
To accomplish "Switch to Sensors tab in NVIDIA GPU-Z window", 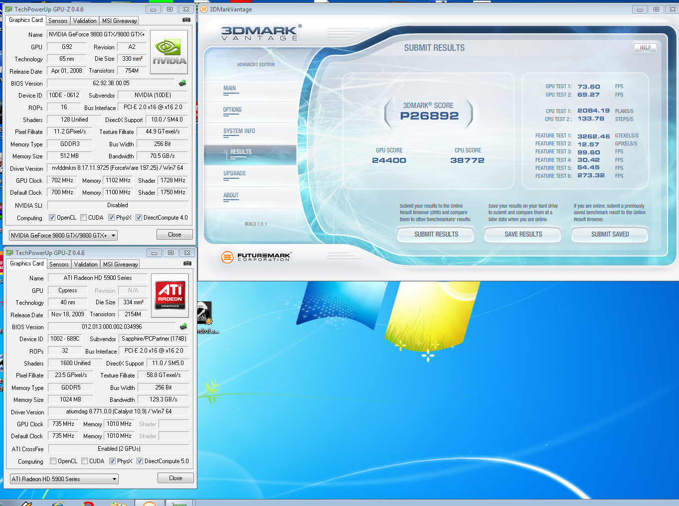I will (x=58, y=21).
